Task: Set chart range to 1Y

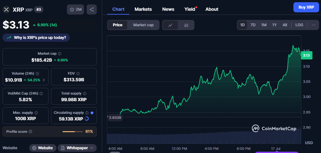Action: click(x=274, y=25)
